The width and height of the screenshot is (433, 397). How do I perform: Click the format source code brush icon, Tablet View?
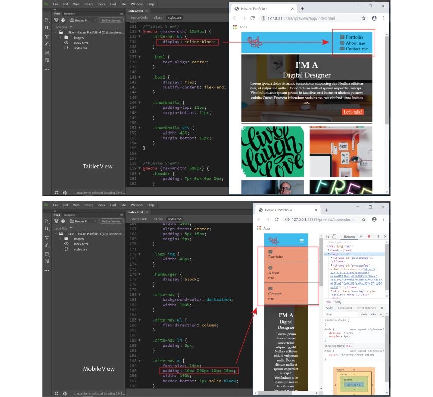(x=47, y=44)
